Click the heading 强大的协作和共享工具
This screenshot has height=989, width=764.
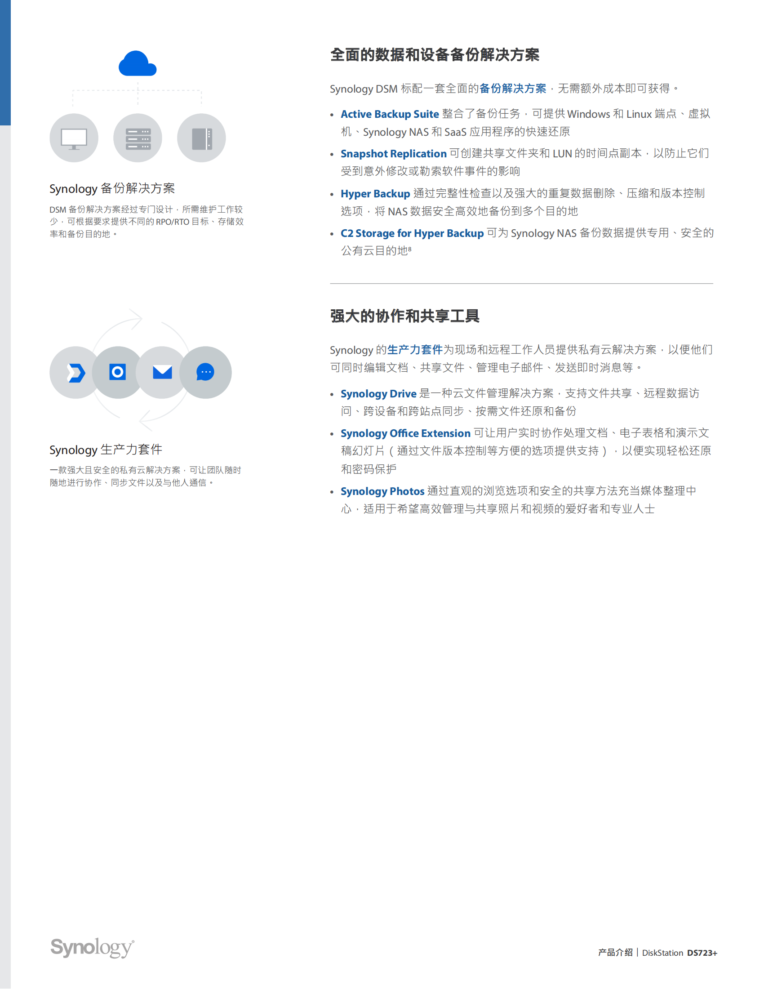click(x=404, y=316)
